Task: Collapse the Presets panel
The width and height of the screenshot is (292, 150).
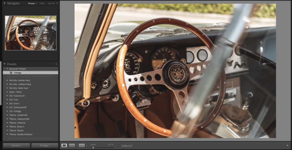Action: tap(5, 64)
